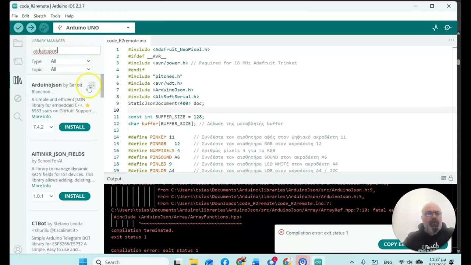Open the File menu
471x265 pixels.
(x=14, y=16)
